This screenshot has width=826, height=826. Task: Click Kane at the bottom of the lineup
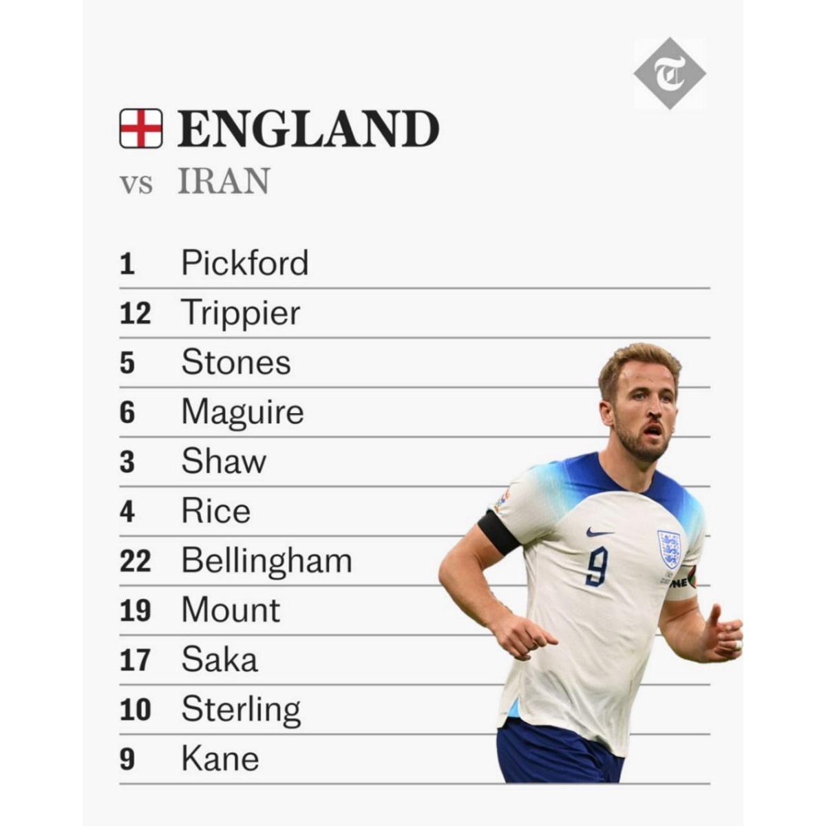[x=220, y=759]
